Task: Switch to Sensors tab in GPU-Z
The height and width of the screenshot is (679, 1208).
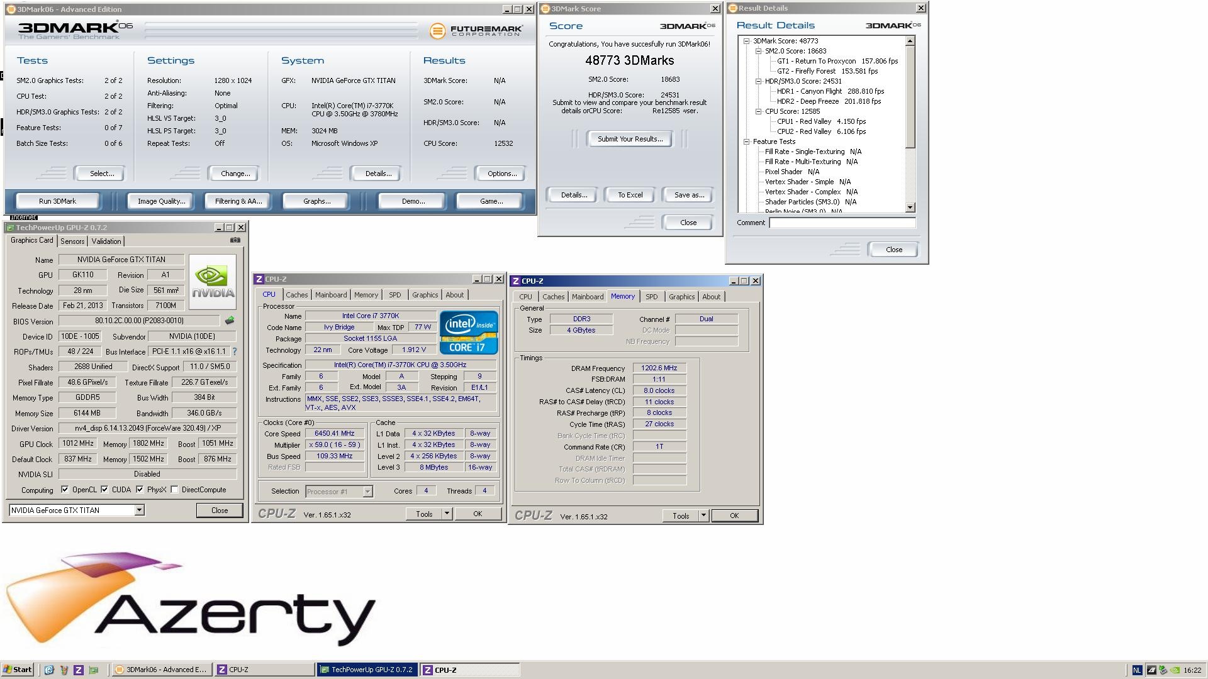Action: tap(72, 241)
